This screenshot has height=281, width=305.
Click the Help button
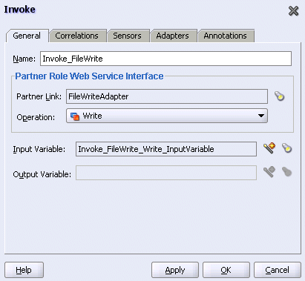tap(24, 270)
